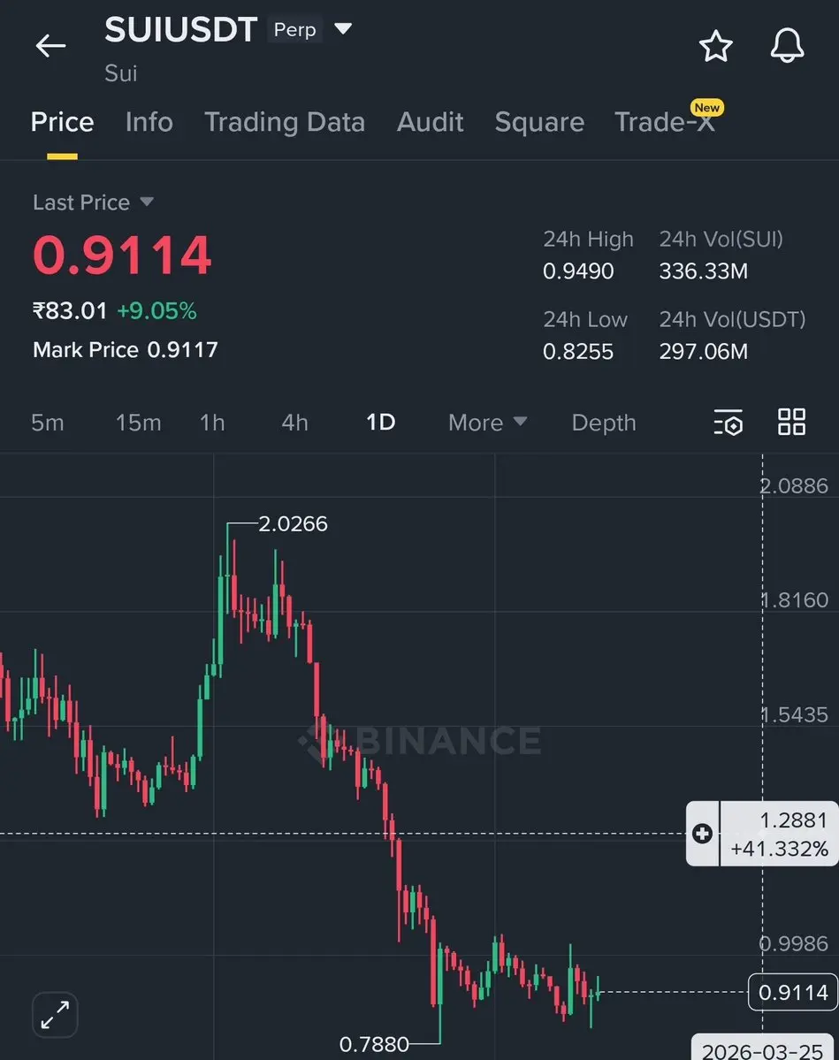
Task: Tap the 1.5435 price axis label
Action: [x=795, y=714]
